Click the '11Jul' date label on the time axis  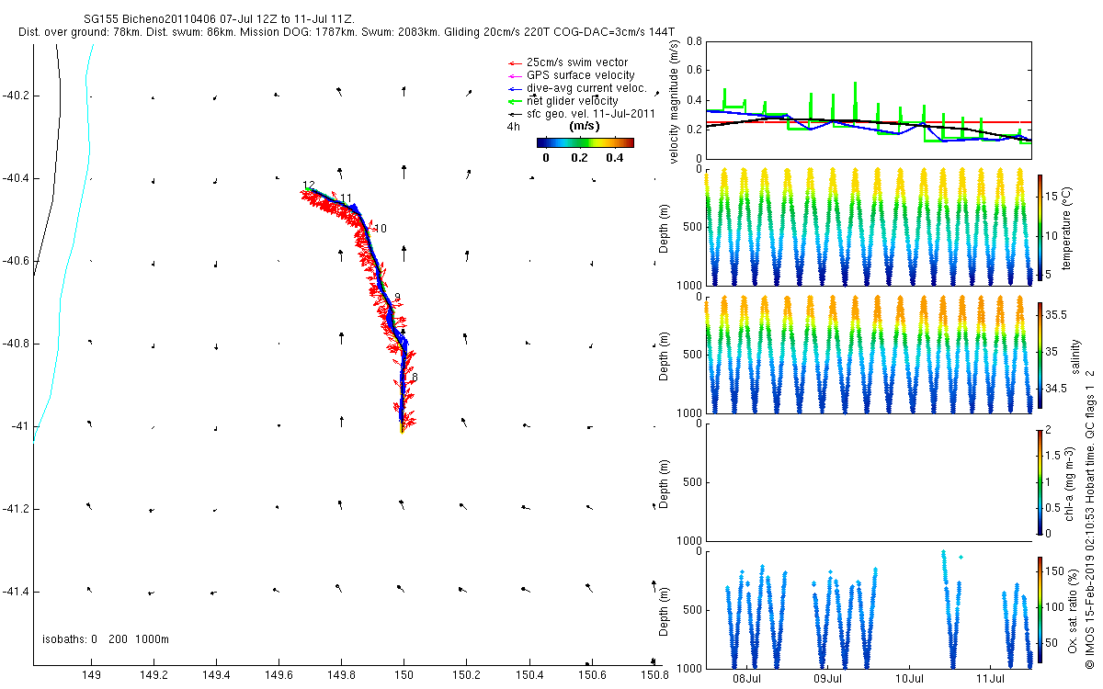click(990, 680)
